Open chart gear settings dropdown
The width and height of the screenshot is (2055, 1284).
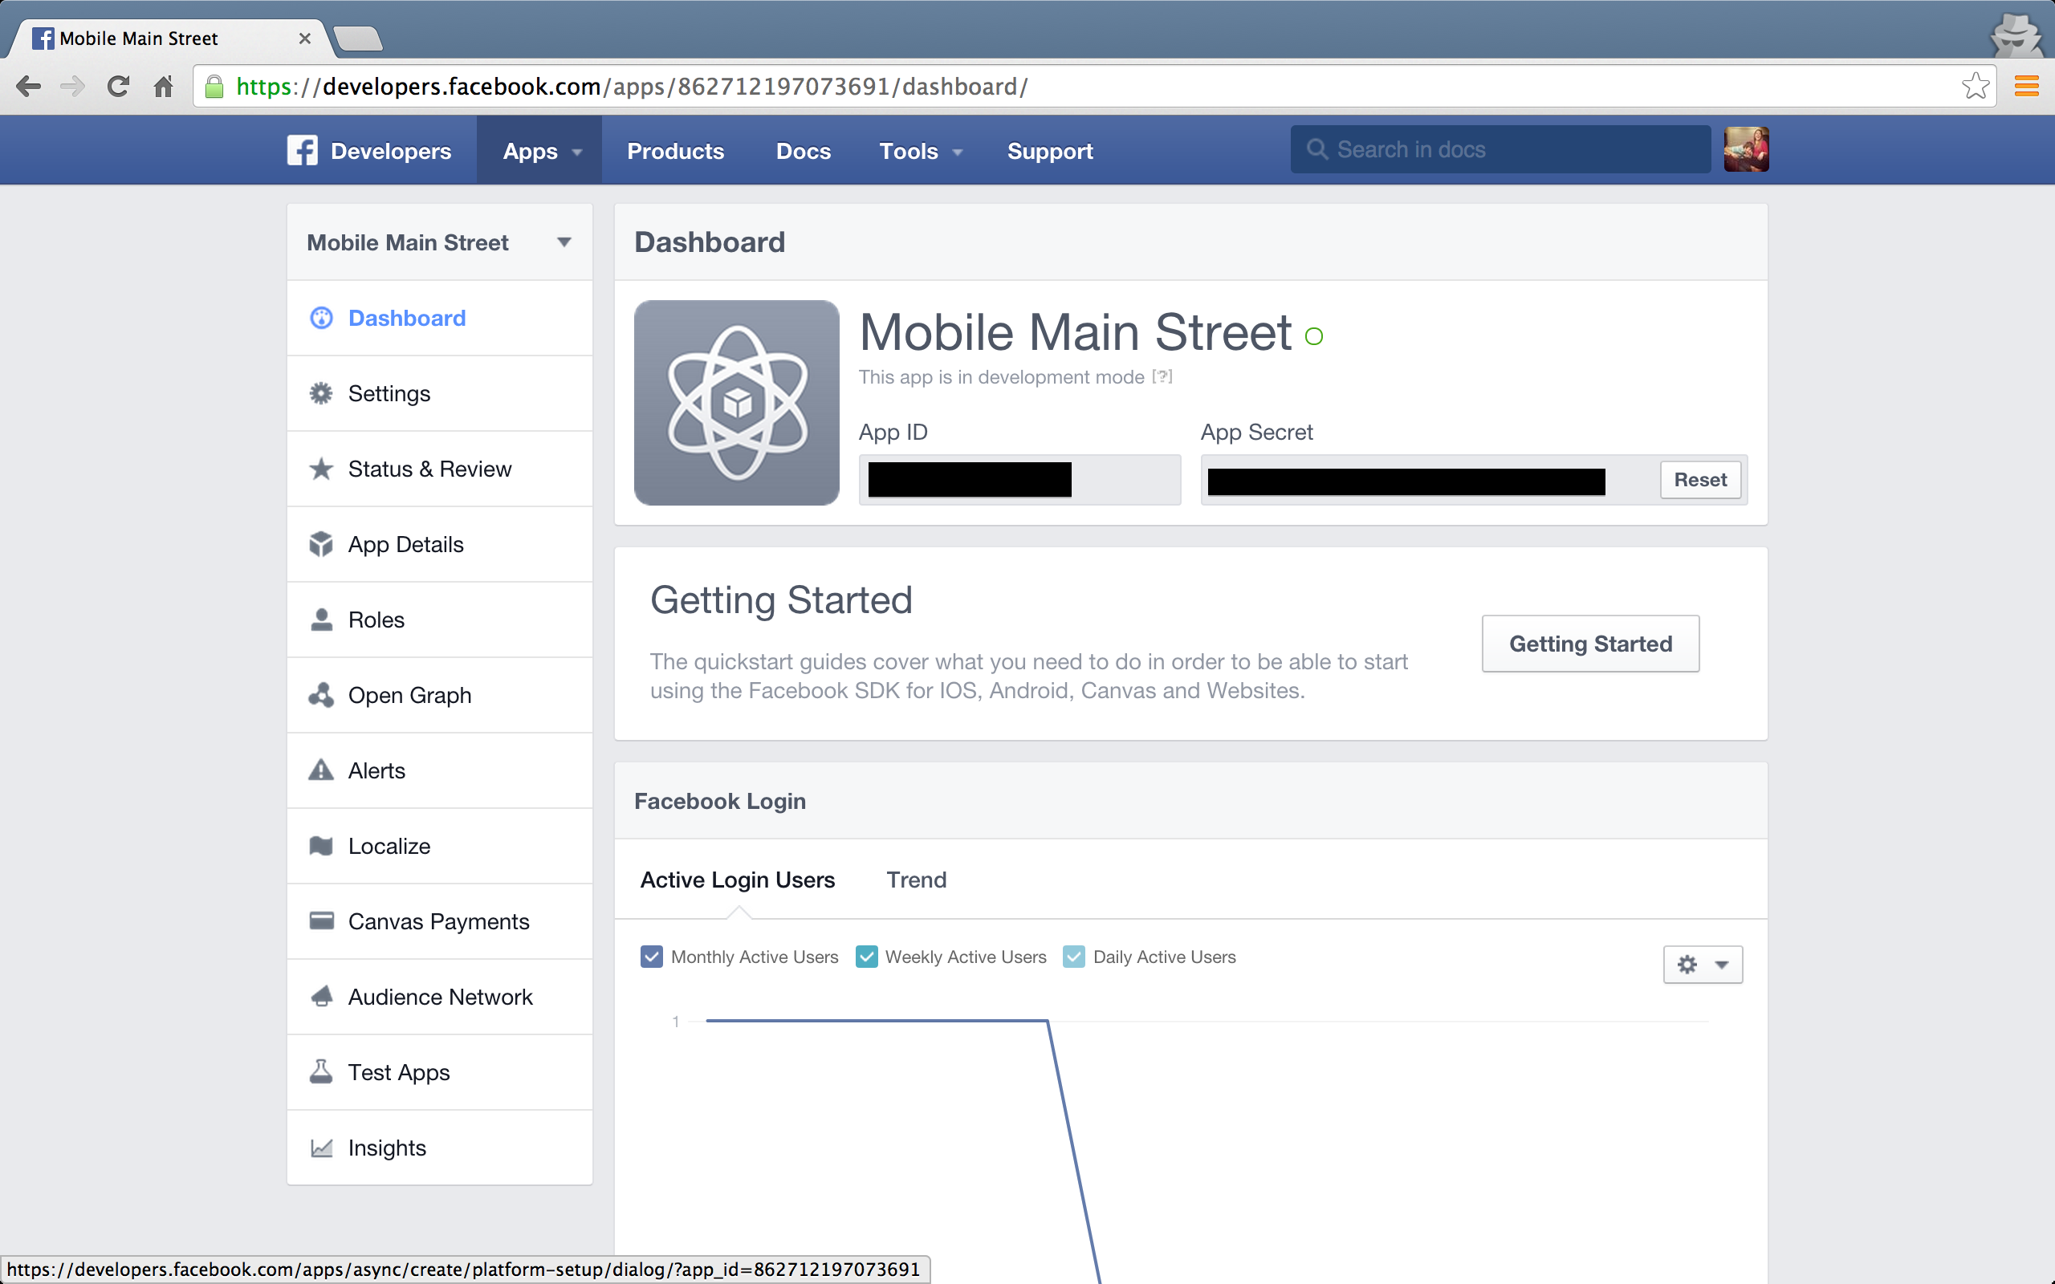pos(1702,965)
